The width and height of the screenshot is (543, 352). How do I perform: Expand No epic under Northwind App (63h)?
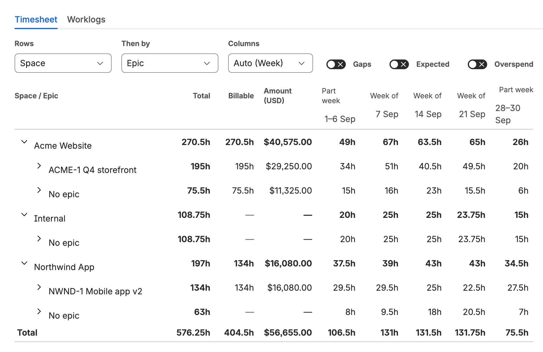(39, 311)
